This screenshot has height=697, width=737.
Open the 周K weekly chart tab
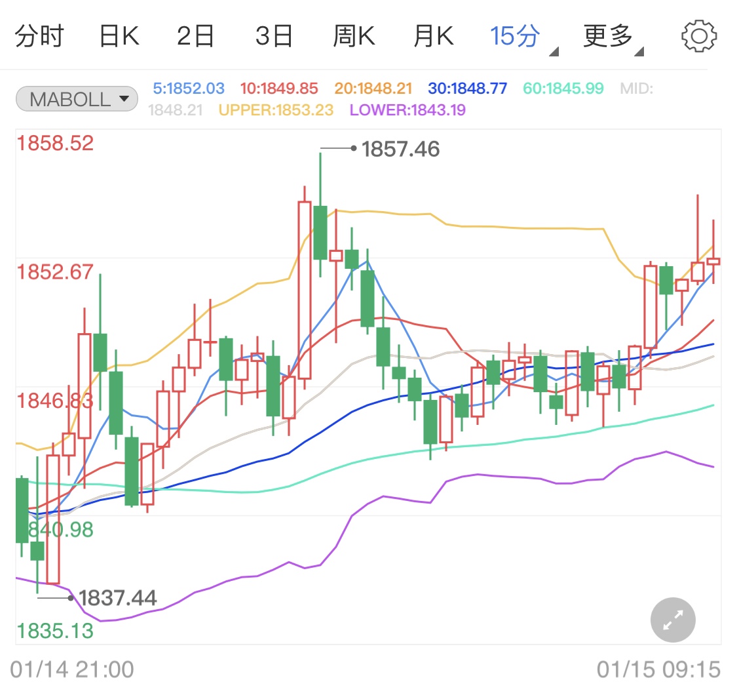pyautogui.click(x=354, y=36)
